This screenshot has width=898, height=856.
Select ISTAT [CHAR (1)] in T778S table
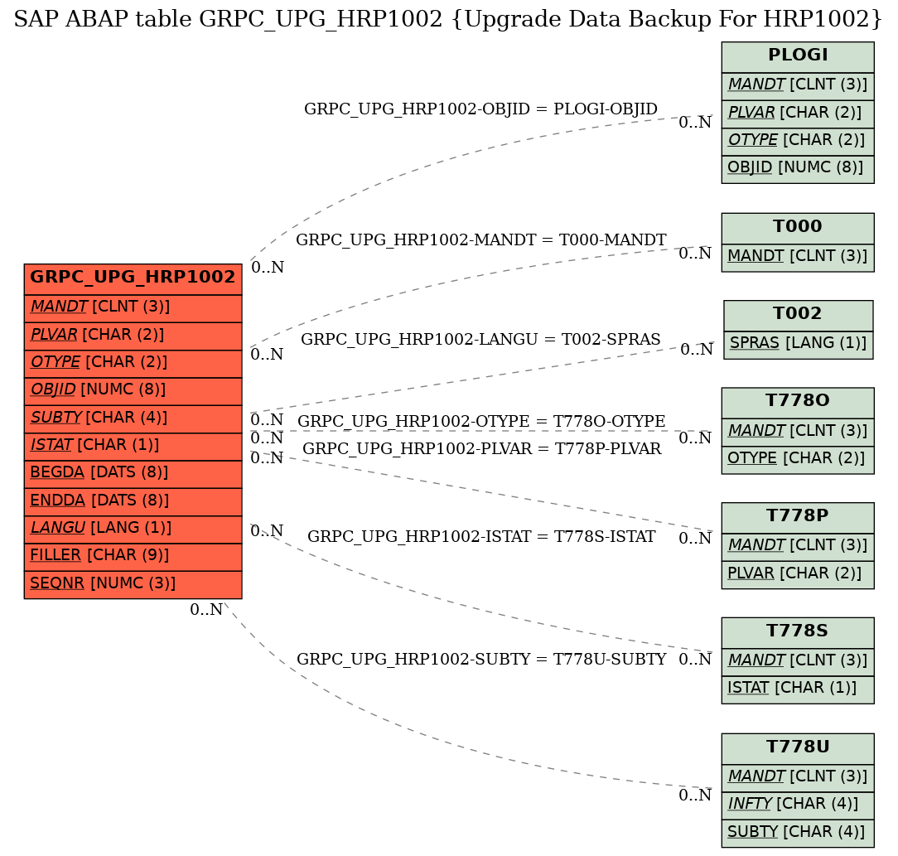tap(798, 689)
